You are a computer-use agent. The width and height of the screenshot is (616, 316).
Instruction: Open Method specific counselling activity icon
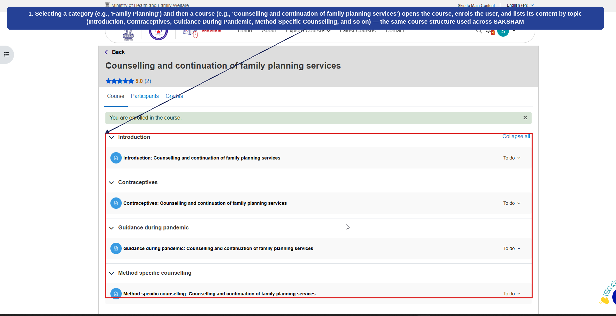[x=116, y=293]
